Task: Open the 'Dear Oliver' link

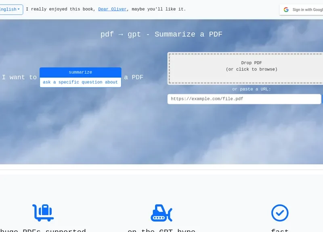Action: click(x=112, y=9)
